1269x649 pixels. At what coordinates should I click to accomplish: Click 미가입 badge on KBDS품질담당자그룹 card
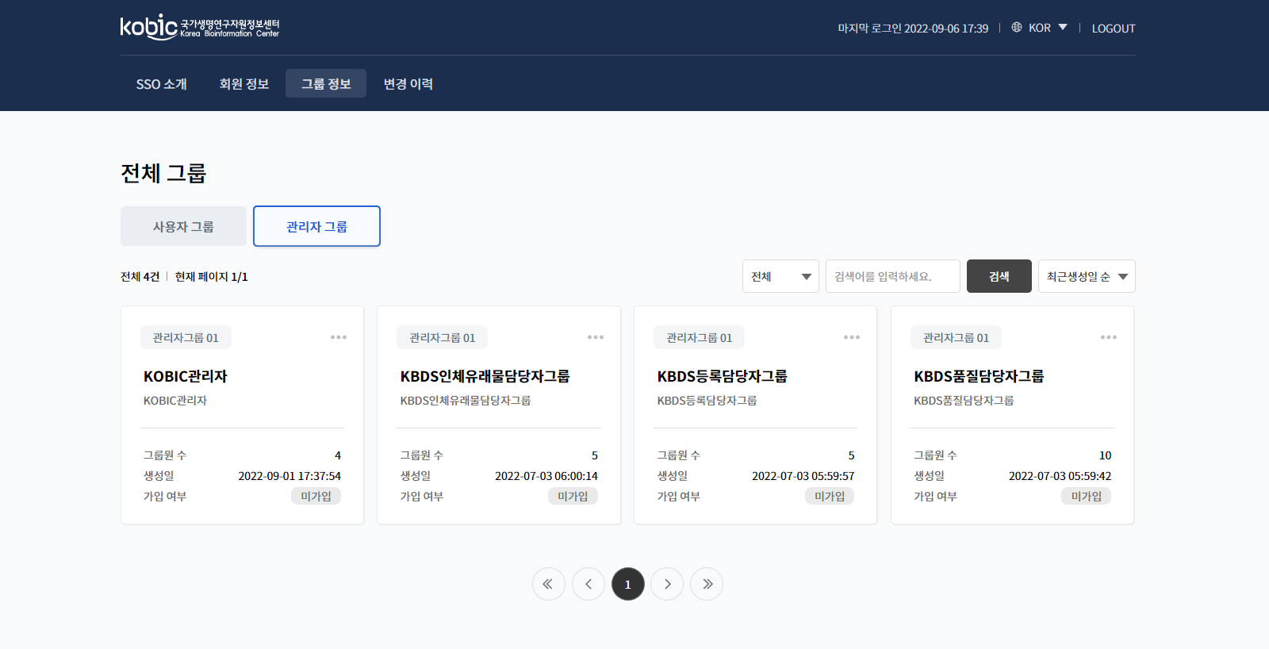(x=1087, y=496)
